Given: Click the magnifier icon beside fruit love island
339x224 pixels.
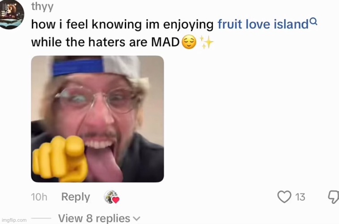Looking at the screenshot, I should (x=314, y=22).
